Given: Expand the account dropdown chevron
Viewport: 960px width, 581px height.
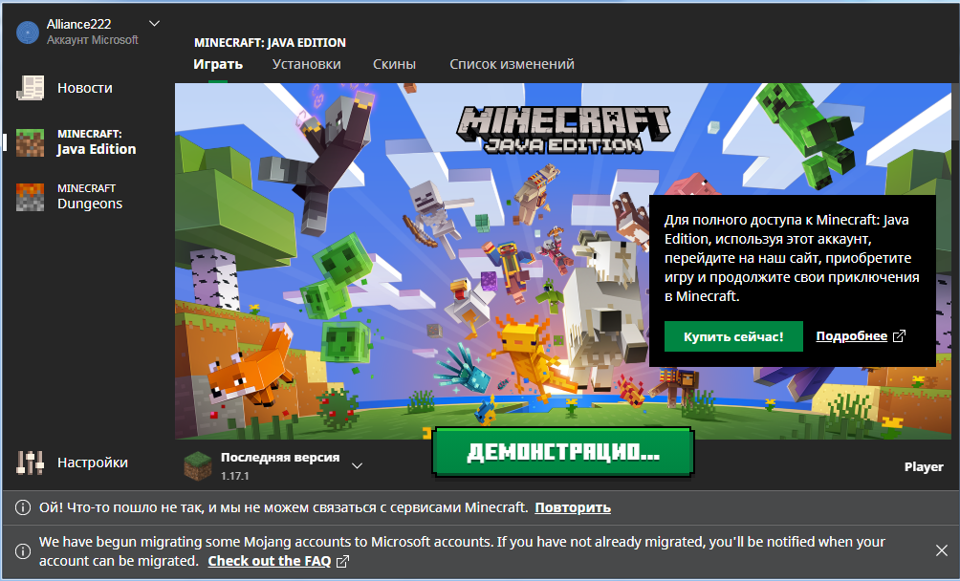Looking at the screenshot, I should [x=154, y=24].
